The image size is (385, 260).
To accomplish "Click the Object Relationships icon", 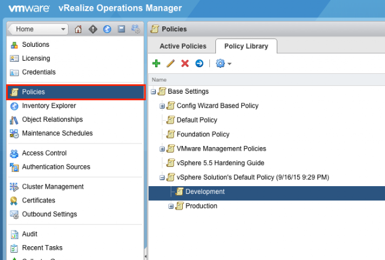I will [x=14, y=120].
